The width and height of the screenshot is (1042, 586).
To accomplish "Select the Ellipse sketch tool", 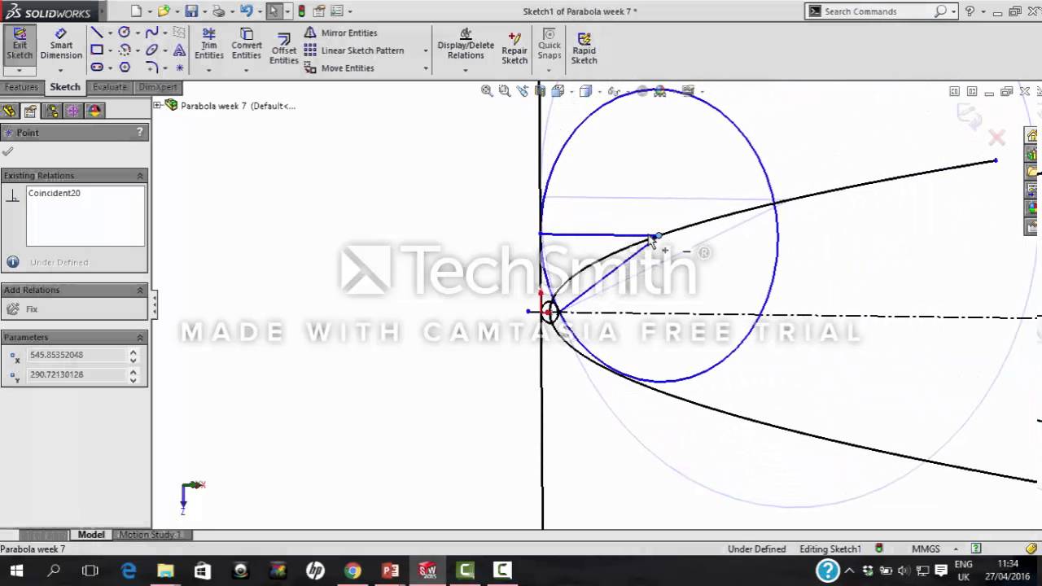I will click(x=151, y=50).
